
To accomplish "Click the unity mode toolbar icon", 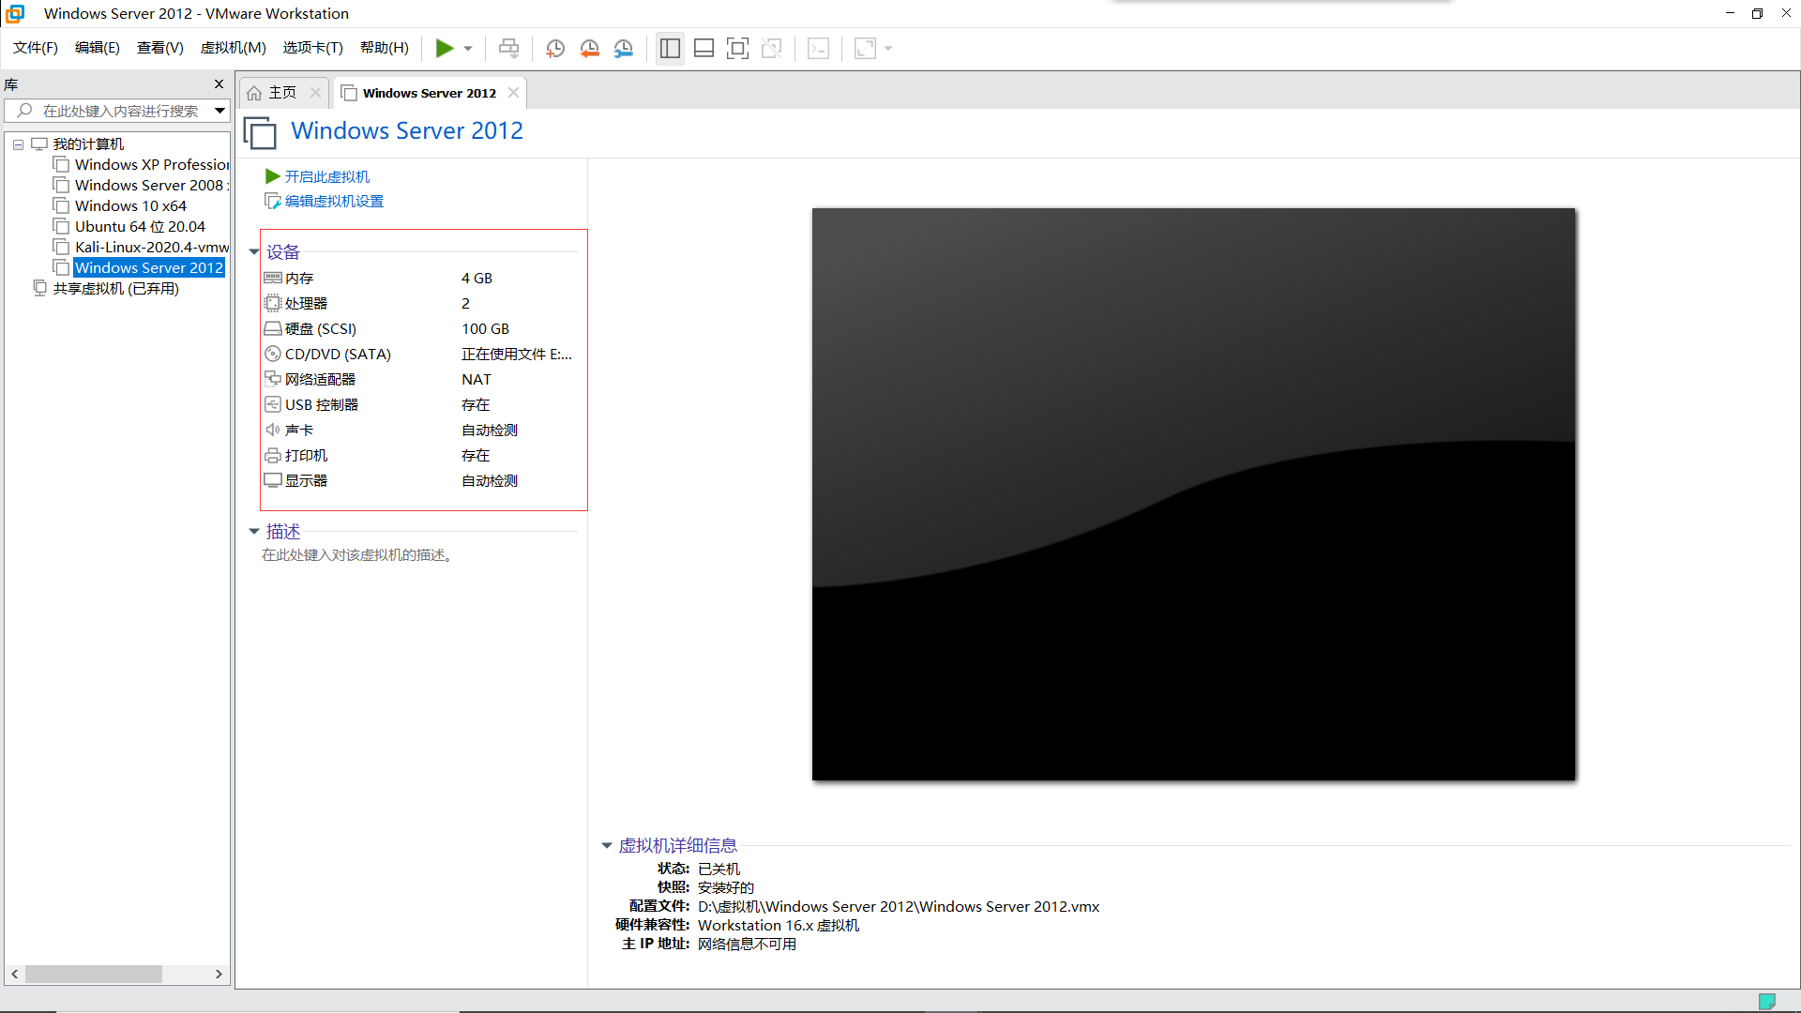I will click(x=771, y=48).
